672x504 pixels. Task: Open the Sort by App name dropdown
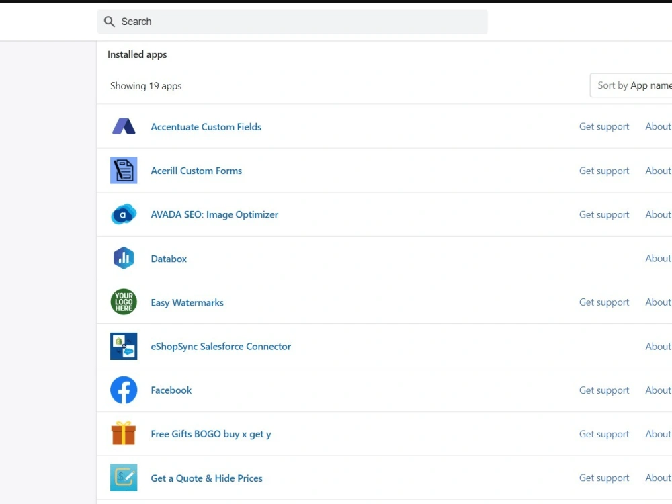tap(631, 85)
